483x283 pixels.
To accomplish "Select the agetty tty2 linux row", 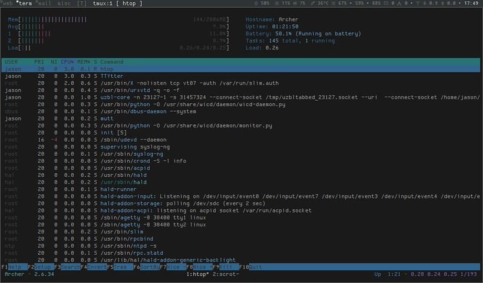I will point(240,225).
